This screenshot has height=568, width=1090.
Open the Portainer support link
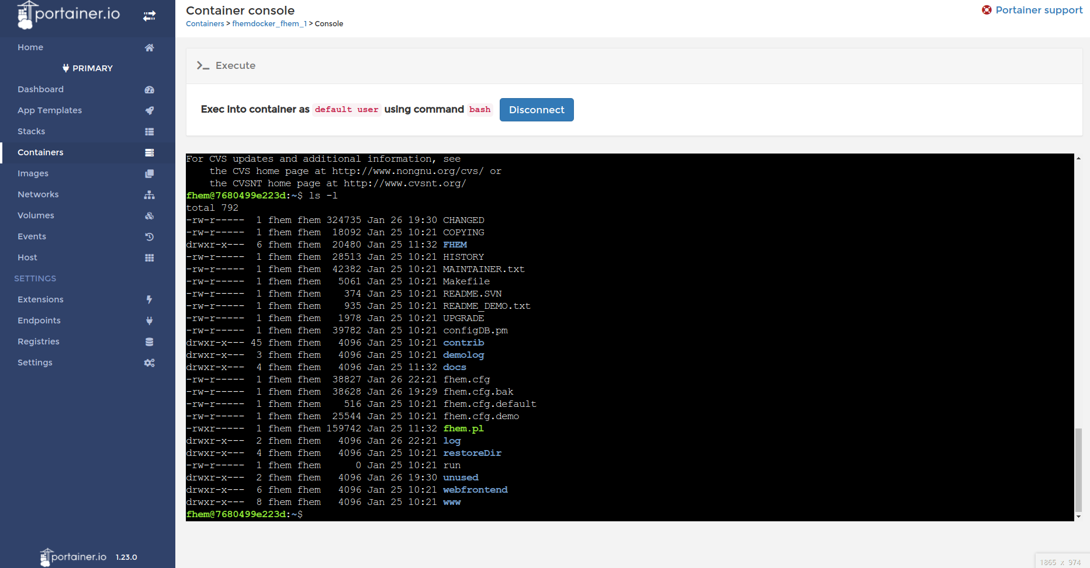click(1039, 10)
